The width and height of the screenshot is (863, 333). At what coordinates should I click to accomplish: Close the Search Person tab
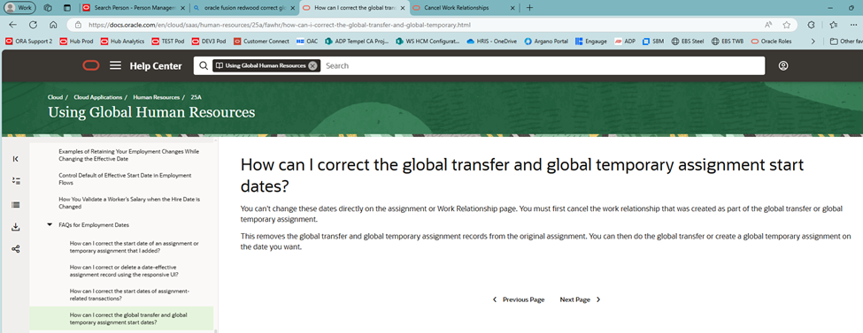(181, 8)
